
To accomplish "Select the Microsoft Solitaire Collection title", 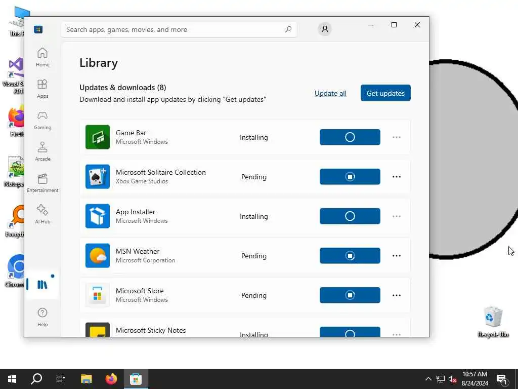I will click(160, 172).
